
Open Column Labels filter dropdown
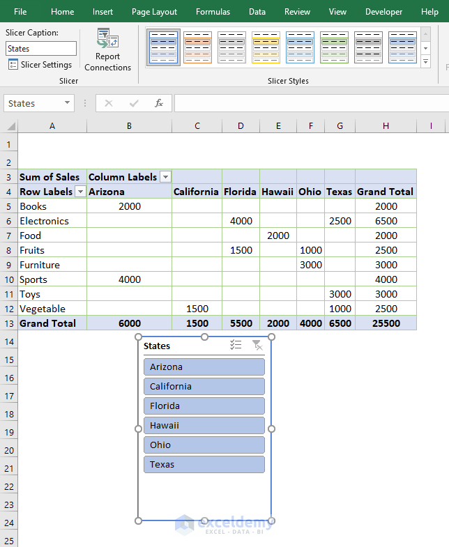(166, 177)
